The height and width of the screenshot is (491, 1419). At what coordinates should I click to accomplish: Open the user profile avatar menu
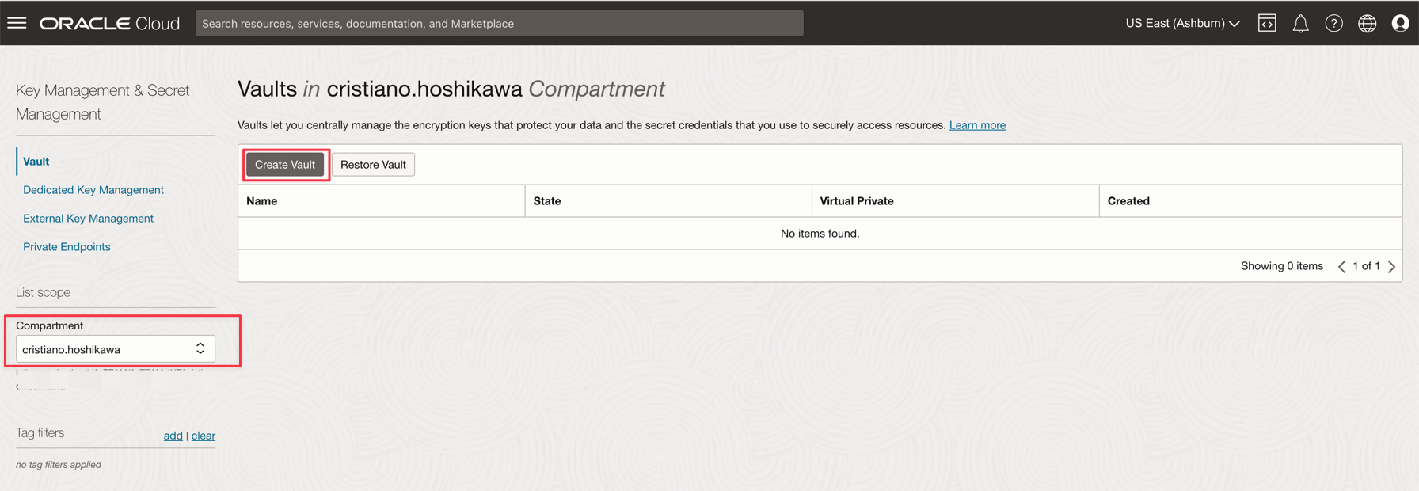(1400, 23)
